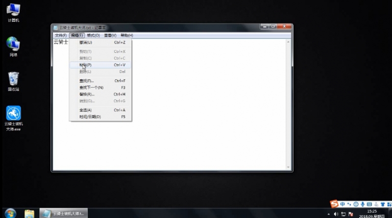Choose 撤消(U) from the edit menu

100,43
